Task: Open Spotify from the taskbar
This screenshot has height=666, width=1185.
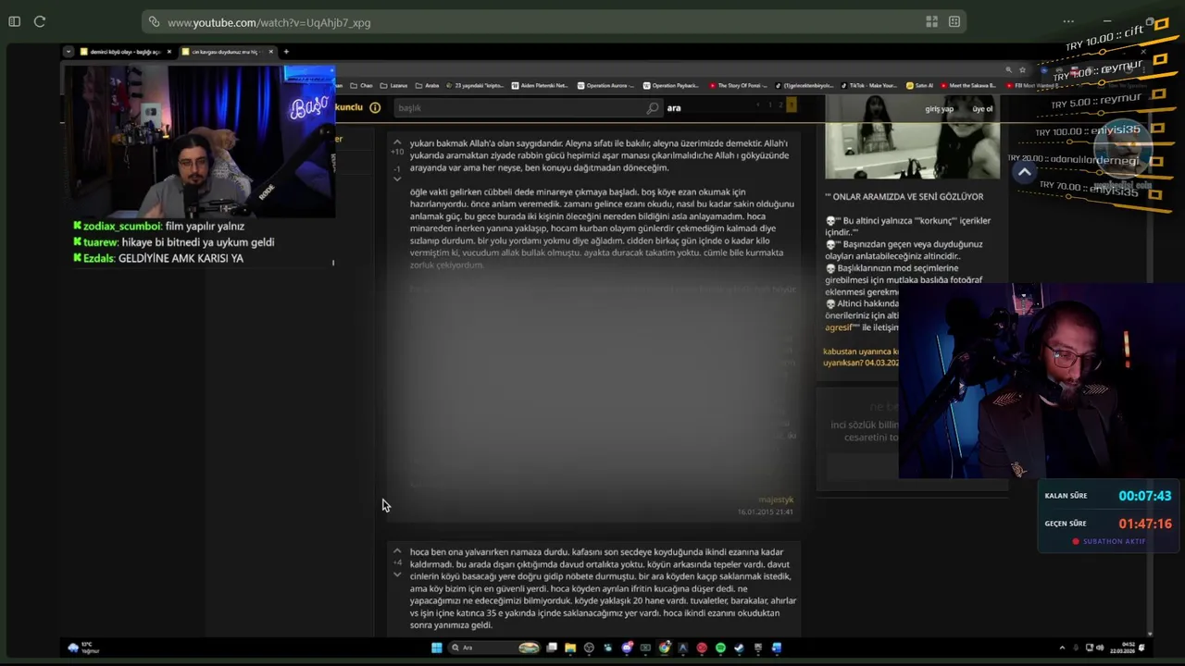Action: pyautogui.click(x=720, y=647)
